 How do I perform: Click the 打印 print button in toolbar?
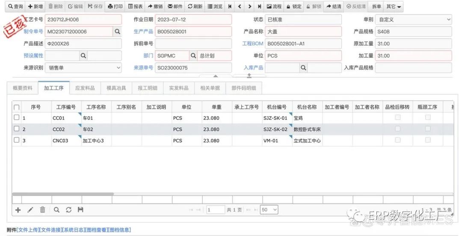pyautogui.click(x=115, y=6)
